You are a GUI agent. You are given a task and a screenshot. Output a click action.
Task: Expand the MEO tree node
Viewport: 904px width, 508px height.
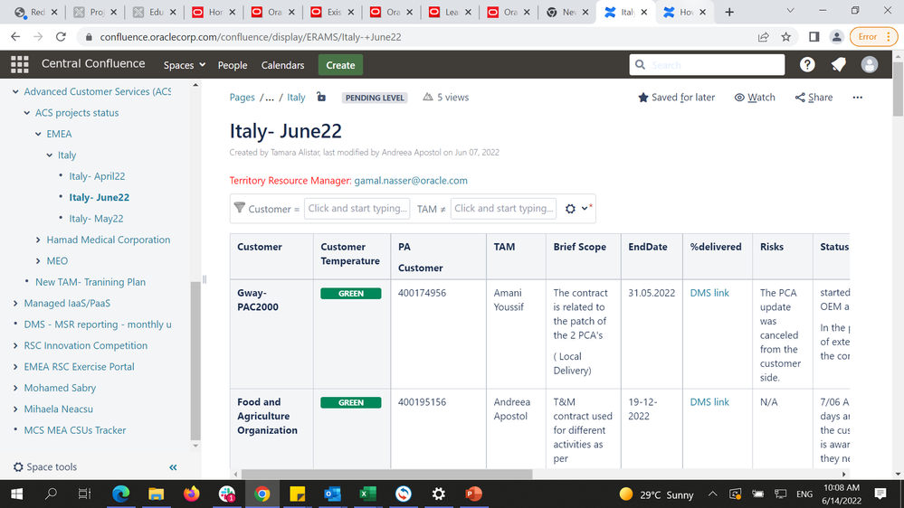tap(38, 261)
